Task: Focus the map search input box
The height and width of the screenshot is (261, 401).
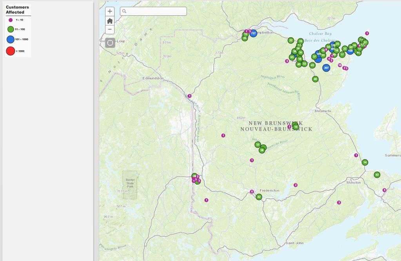Action: click(x=153, y=11)
